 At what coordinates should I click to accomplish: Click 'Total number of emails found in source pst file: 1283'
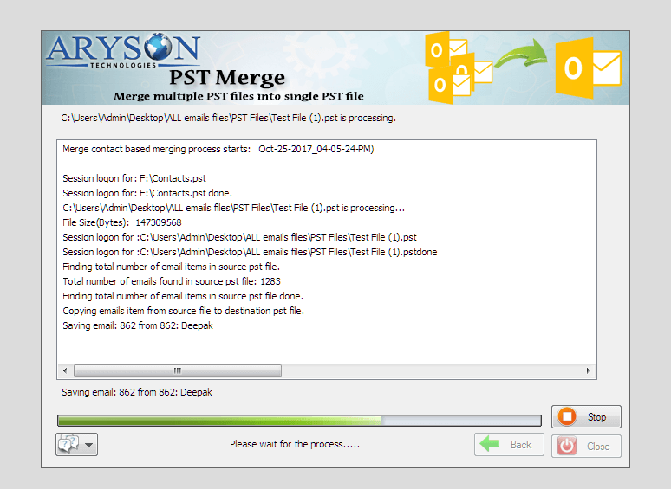172,281
